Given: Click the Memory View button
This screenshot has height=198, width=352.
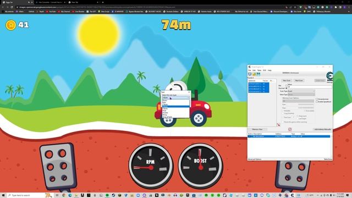Looking at the screenshot, I should point(257,130).
